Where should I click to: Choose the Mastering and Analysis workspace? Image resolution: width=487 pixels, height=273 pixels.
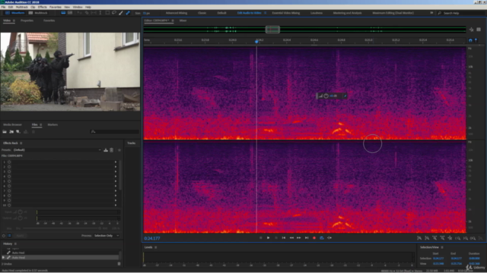[347, 13]
